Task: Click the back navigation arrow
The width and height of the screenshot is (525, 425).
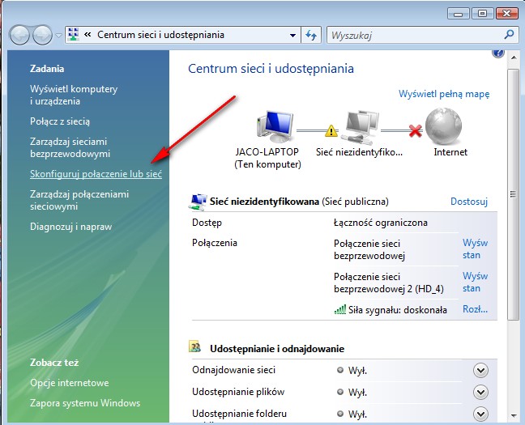Action: pos(19,35)
